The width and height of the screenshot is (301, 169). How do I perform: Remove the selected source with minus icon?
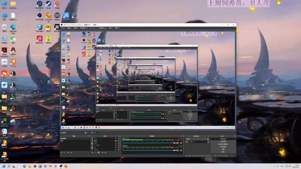coord(96,152)
